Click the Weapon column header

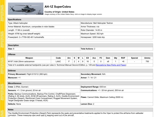[29, 58]
